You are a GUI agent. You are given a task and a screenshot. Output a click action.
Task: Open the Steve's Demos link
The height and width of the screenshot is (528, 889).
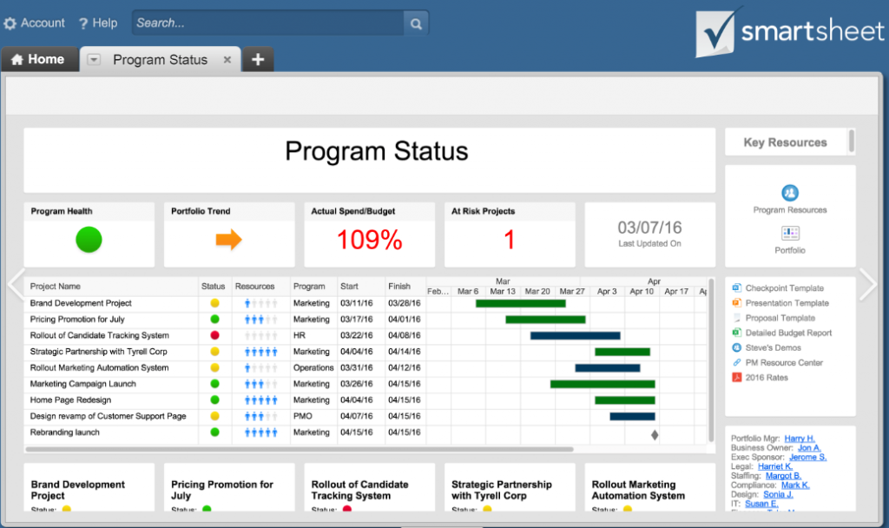tap(774, 347)
